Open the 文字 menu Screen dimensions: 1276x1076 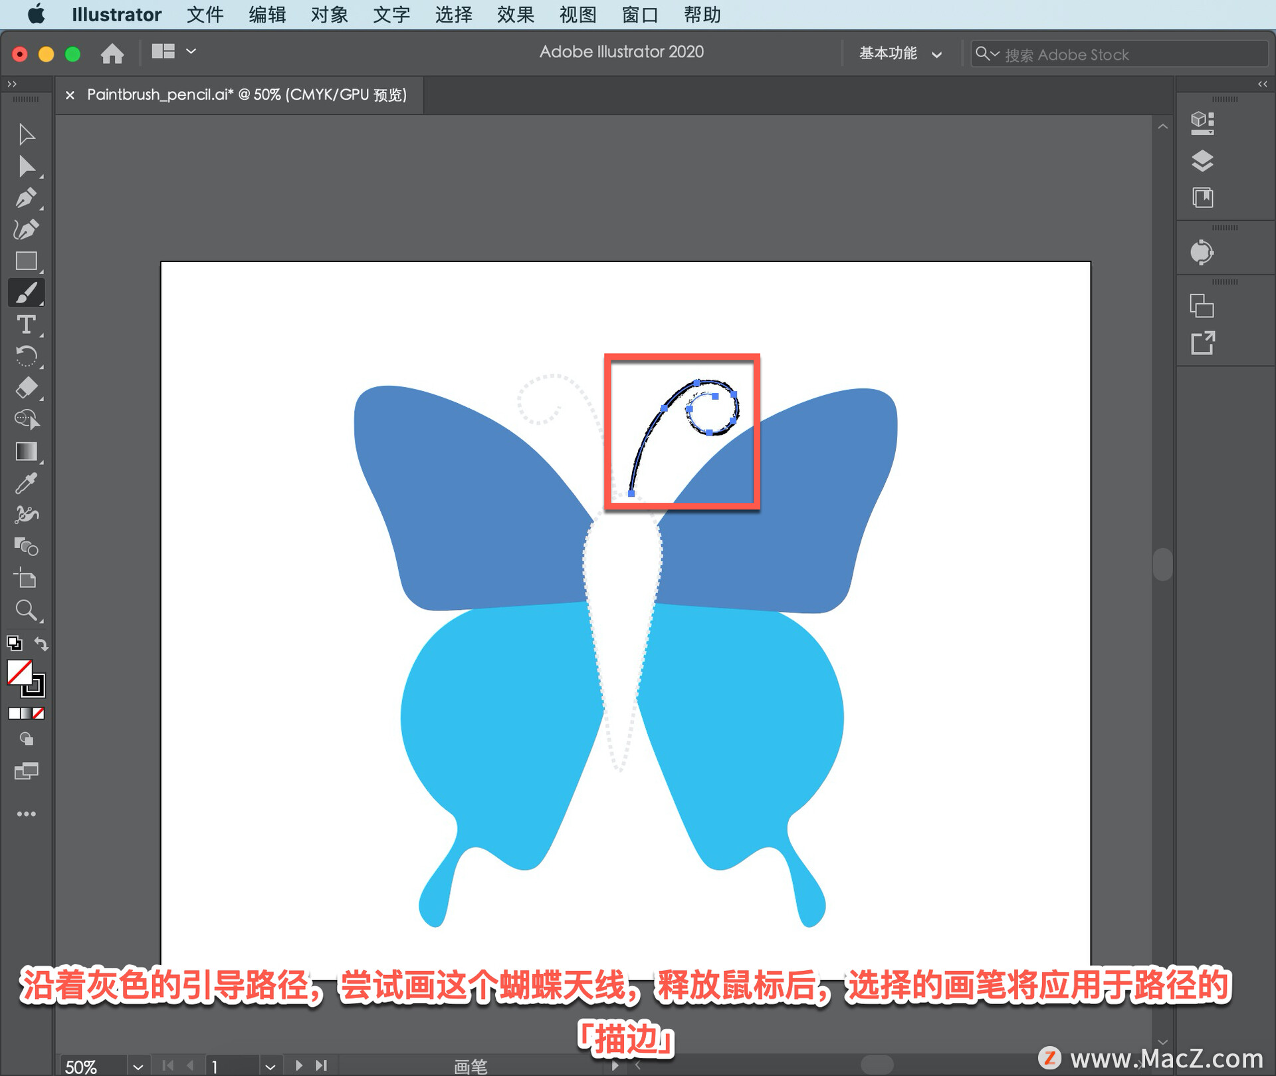[x=391, y=15]
